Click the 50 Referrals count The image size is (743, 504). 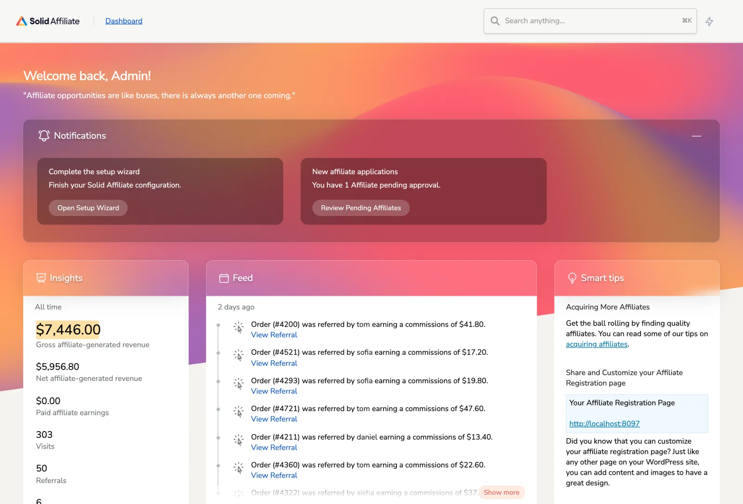(x=41, y=468)
